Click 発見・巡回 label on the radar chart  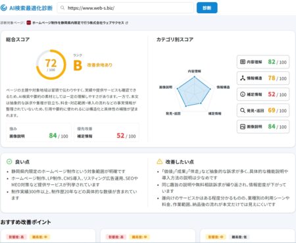click(x=173, y=113)
